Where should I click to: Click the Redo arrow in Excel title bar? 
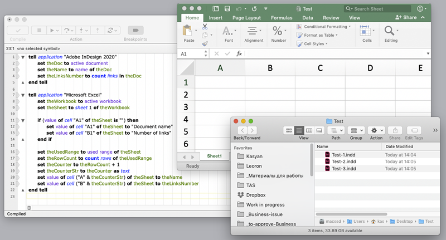tap(254, 9)
